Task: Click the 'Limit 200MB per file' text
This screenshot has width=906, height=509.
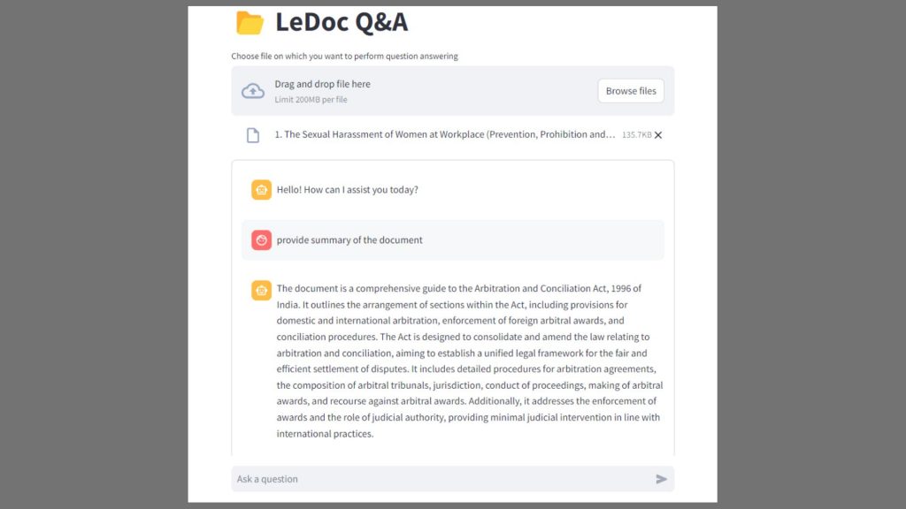Action: click(x=311, y=99)
